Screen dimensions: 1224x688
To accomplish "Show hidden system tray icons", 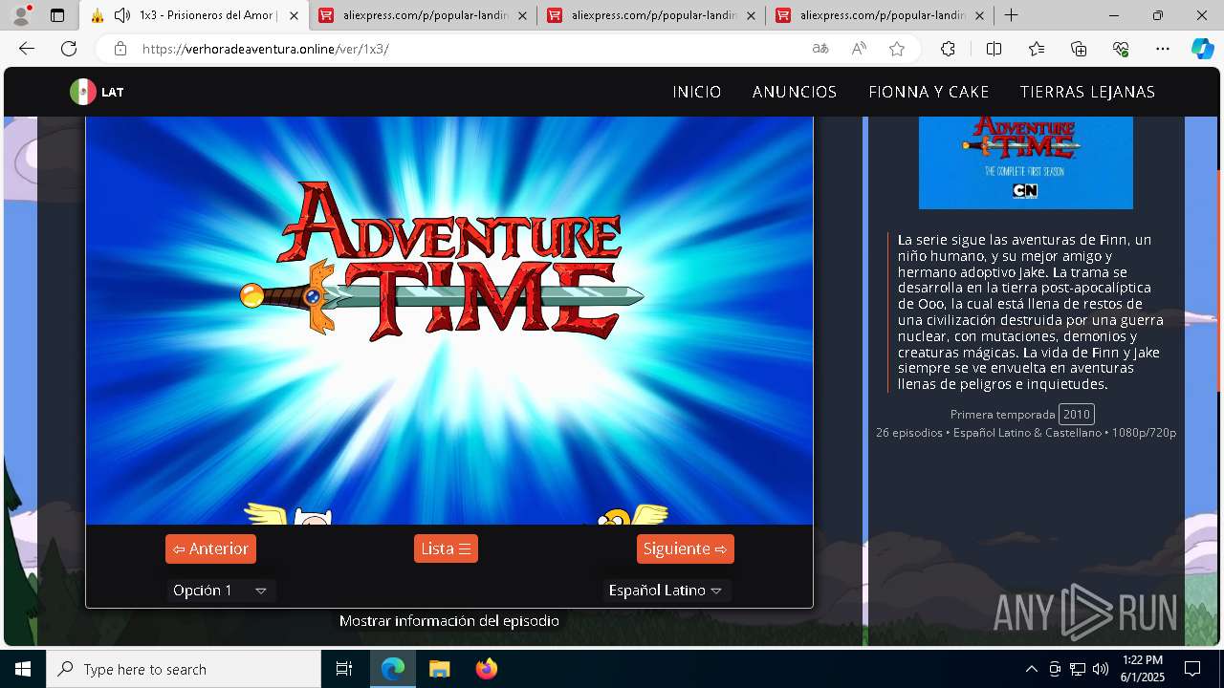I will coord(1031,669).
